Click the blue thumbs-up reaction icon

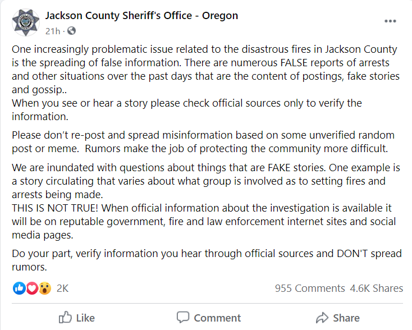tap(19, 288)
